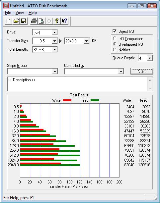This screenshot has width=160, height=203.
Task: Open a file with the folder icon
Action: (x=16, y=21)
